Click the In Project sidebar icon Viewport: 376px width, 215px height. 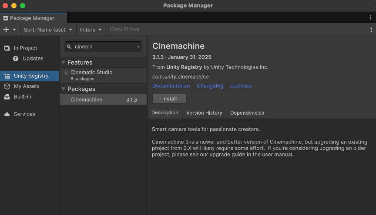pyautogui.click(x=7, y=48)
